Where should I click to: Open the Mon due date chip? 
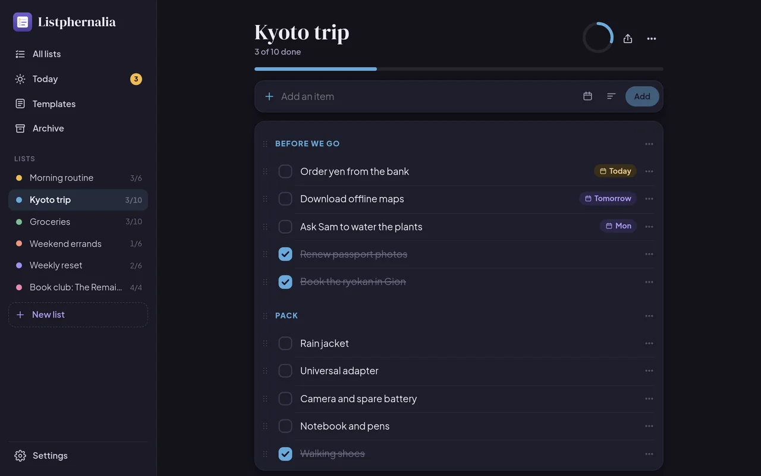618,226
